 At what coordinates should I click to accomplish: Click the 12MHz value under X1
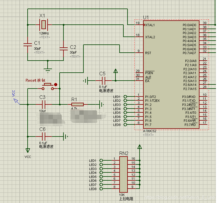44,33
